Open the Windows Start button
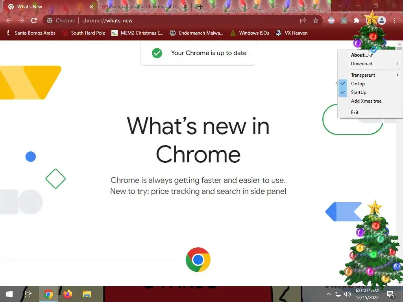The image size is (403, 302). tap(9, 294)
